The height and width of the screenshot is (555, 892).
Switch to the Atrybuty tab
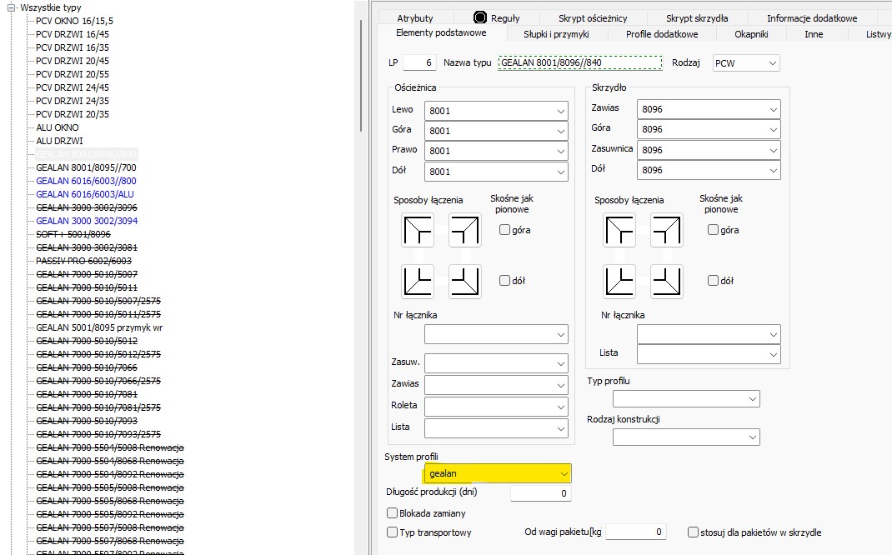414,18
